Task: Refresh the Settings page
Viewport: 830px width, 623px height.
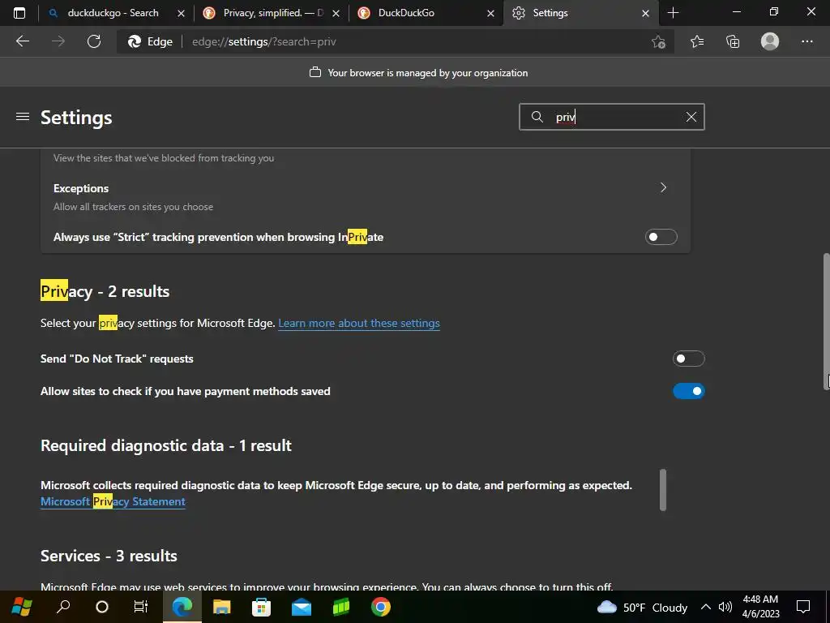Action: pos(94,41)
